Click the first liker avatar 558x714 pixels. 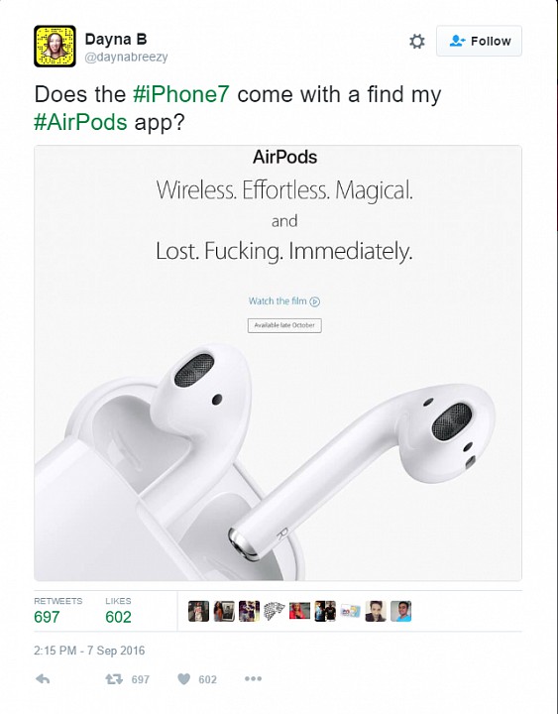pos(198,611)
